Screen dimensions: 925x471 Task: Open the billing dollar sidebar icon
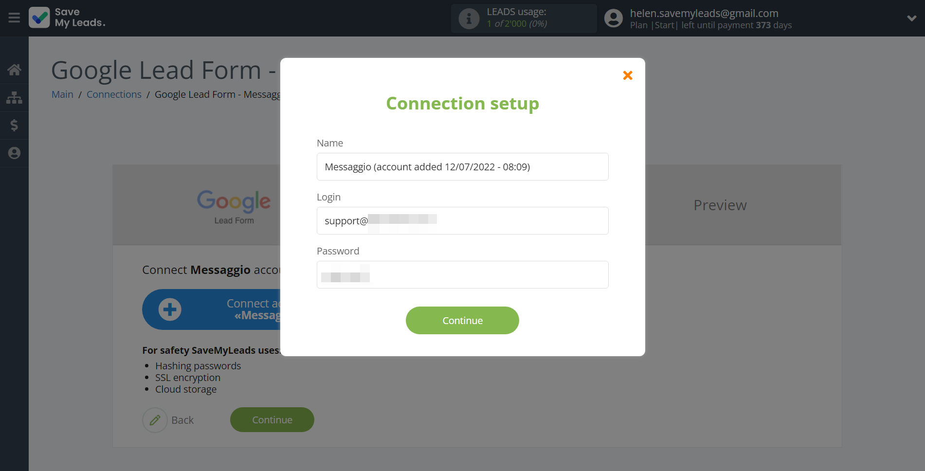click(x=14, y=126)
